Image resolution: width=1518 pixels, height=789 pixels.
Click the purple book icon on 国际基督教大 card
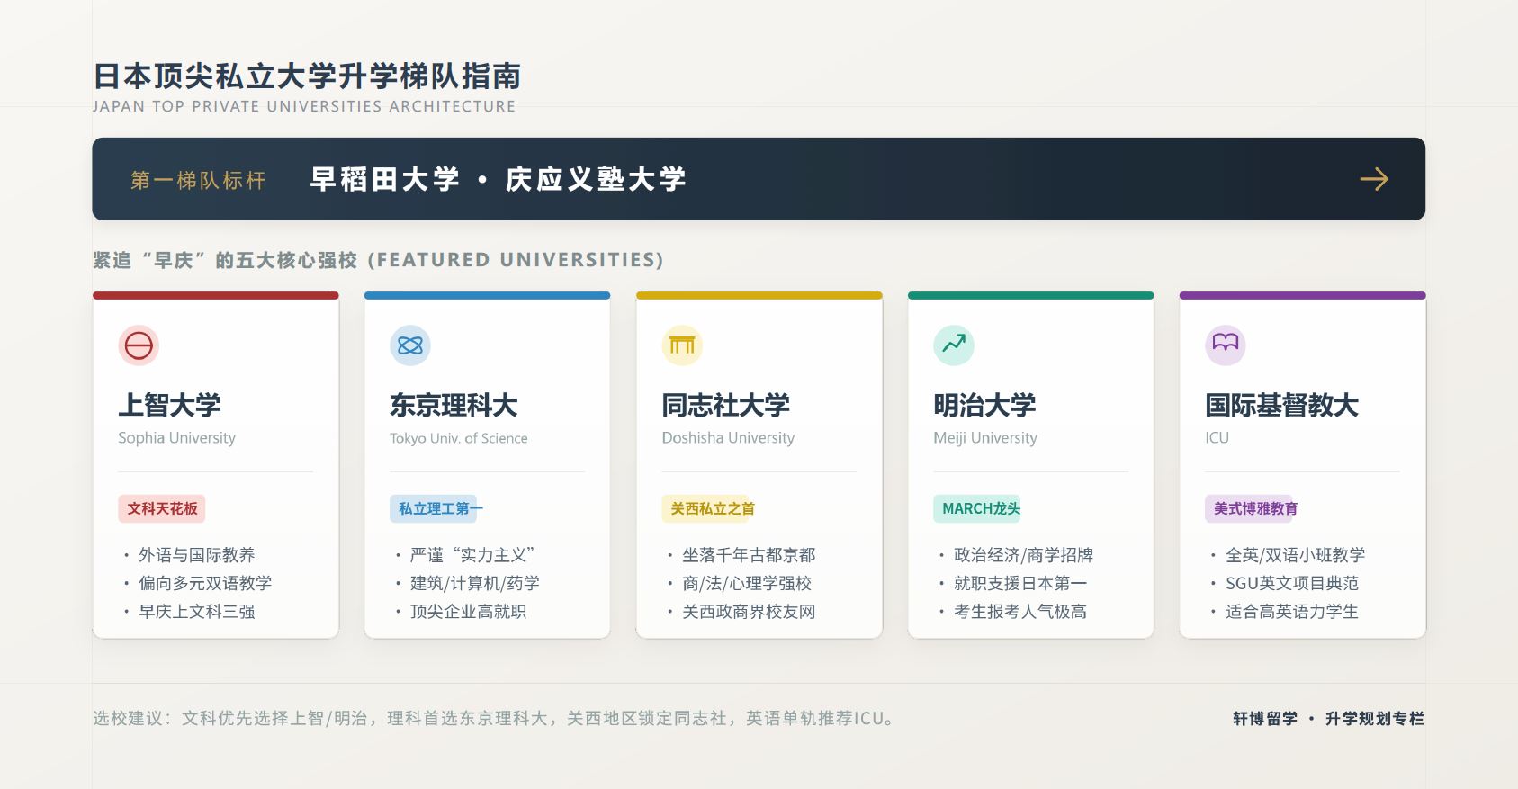pos(1226,345)
